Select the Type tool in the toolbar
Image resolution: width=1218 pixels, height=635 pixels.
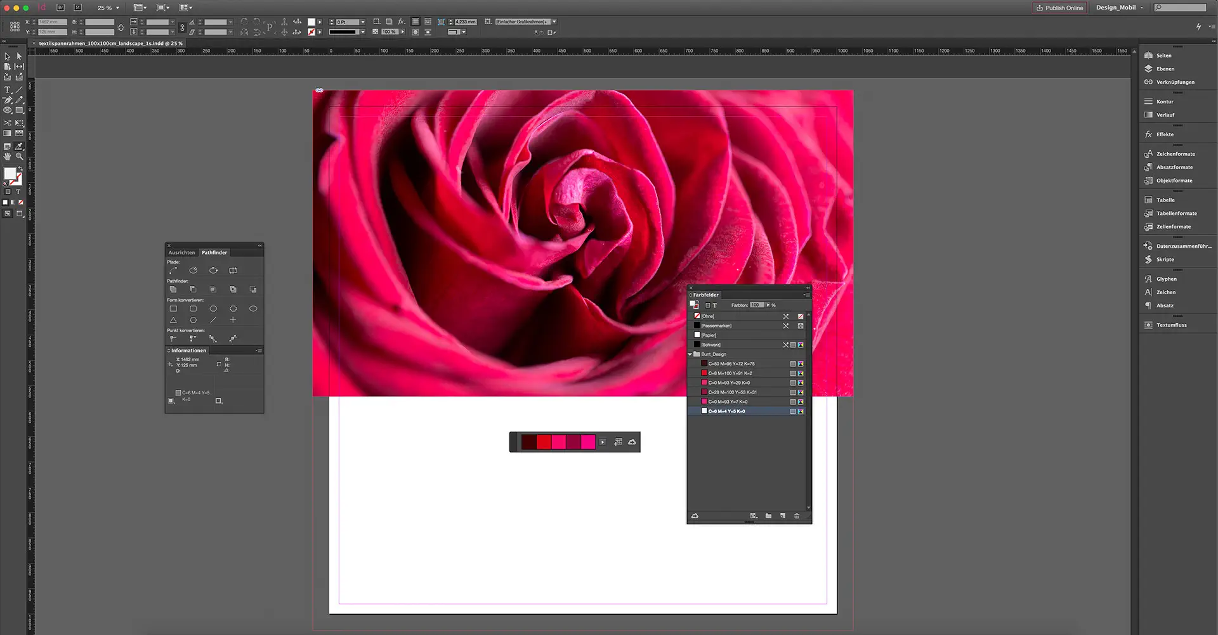7,90
